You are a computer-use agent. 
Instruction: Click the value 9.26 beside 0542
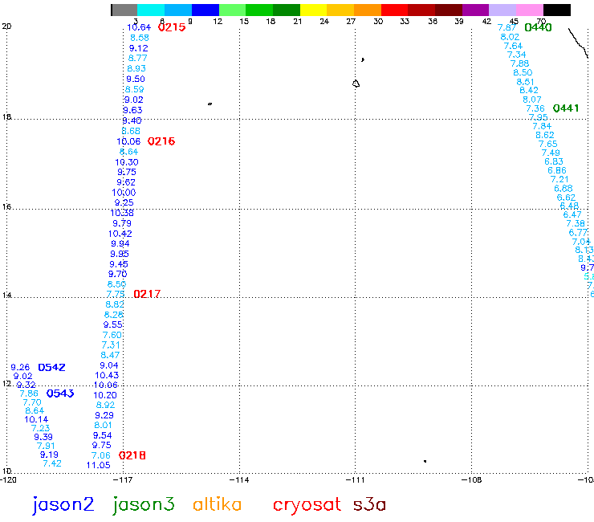point(20,367)
